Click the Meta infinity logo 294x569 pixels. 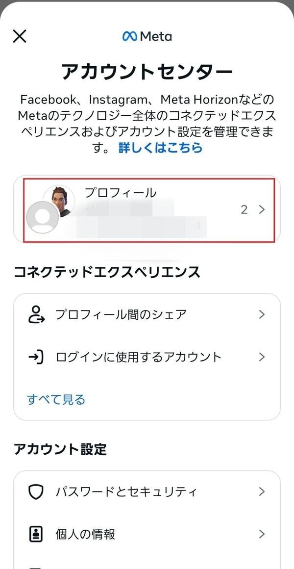pos(129,36)
